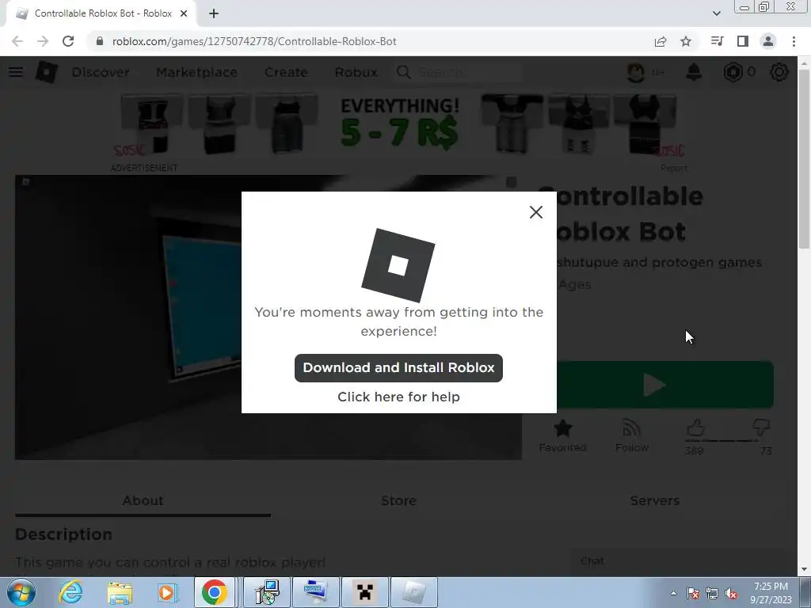Switch to the Servers tab
The height and width of the screenshot is (608, 811).
pyautogui.click(x=655, y=500)
